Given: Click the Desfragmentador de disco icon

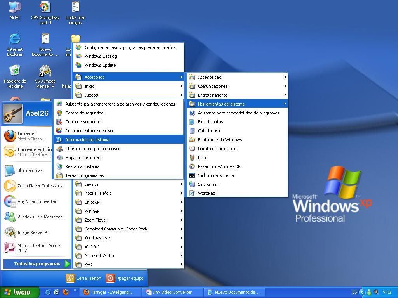Looking at the screenshot, I should pos(59,131).
